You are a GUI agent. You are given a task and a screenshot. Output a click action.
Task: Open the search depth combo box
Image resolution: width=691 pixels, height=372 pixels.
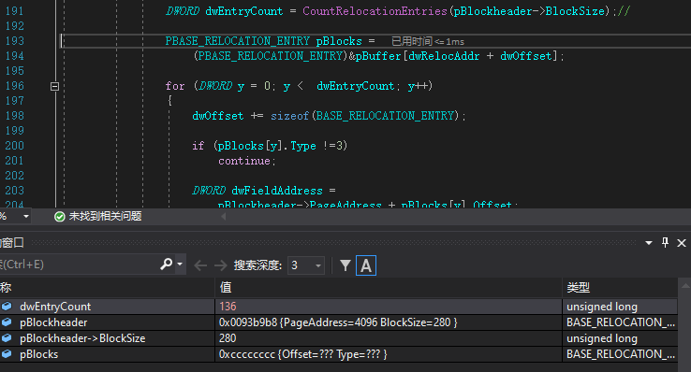tap(306, 265)
